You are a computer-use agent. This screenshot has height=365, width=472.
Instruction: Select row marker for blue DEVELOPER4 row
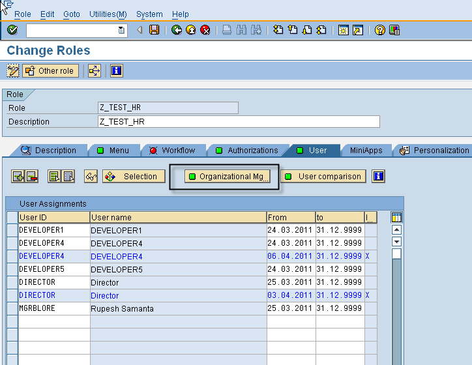pos(12,256)
